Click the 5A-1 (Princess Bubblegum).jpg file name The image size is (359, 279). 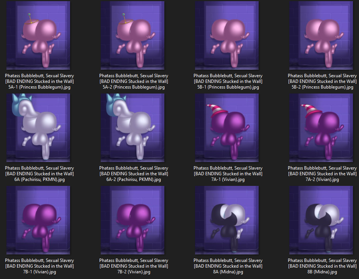coord(39,81)
